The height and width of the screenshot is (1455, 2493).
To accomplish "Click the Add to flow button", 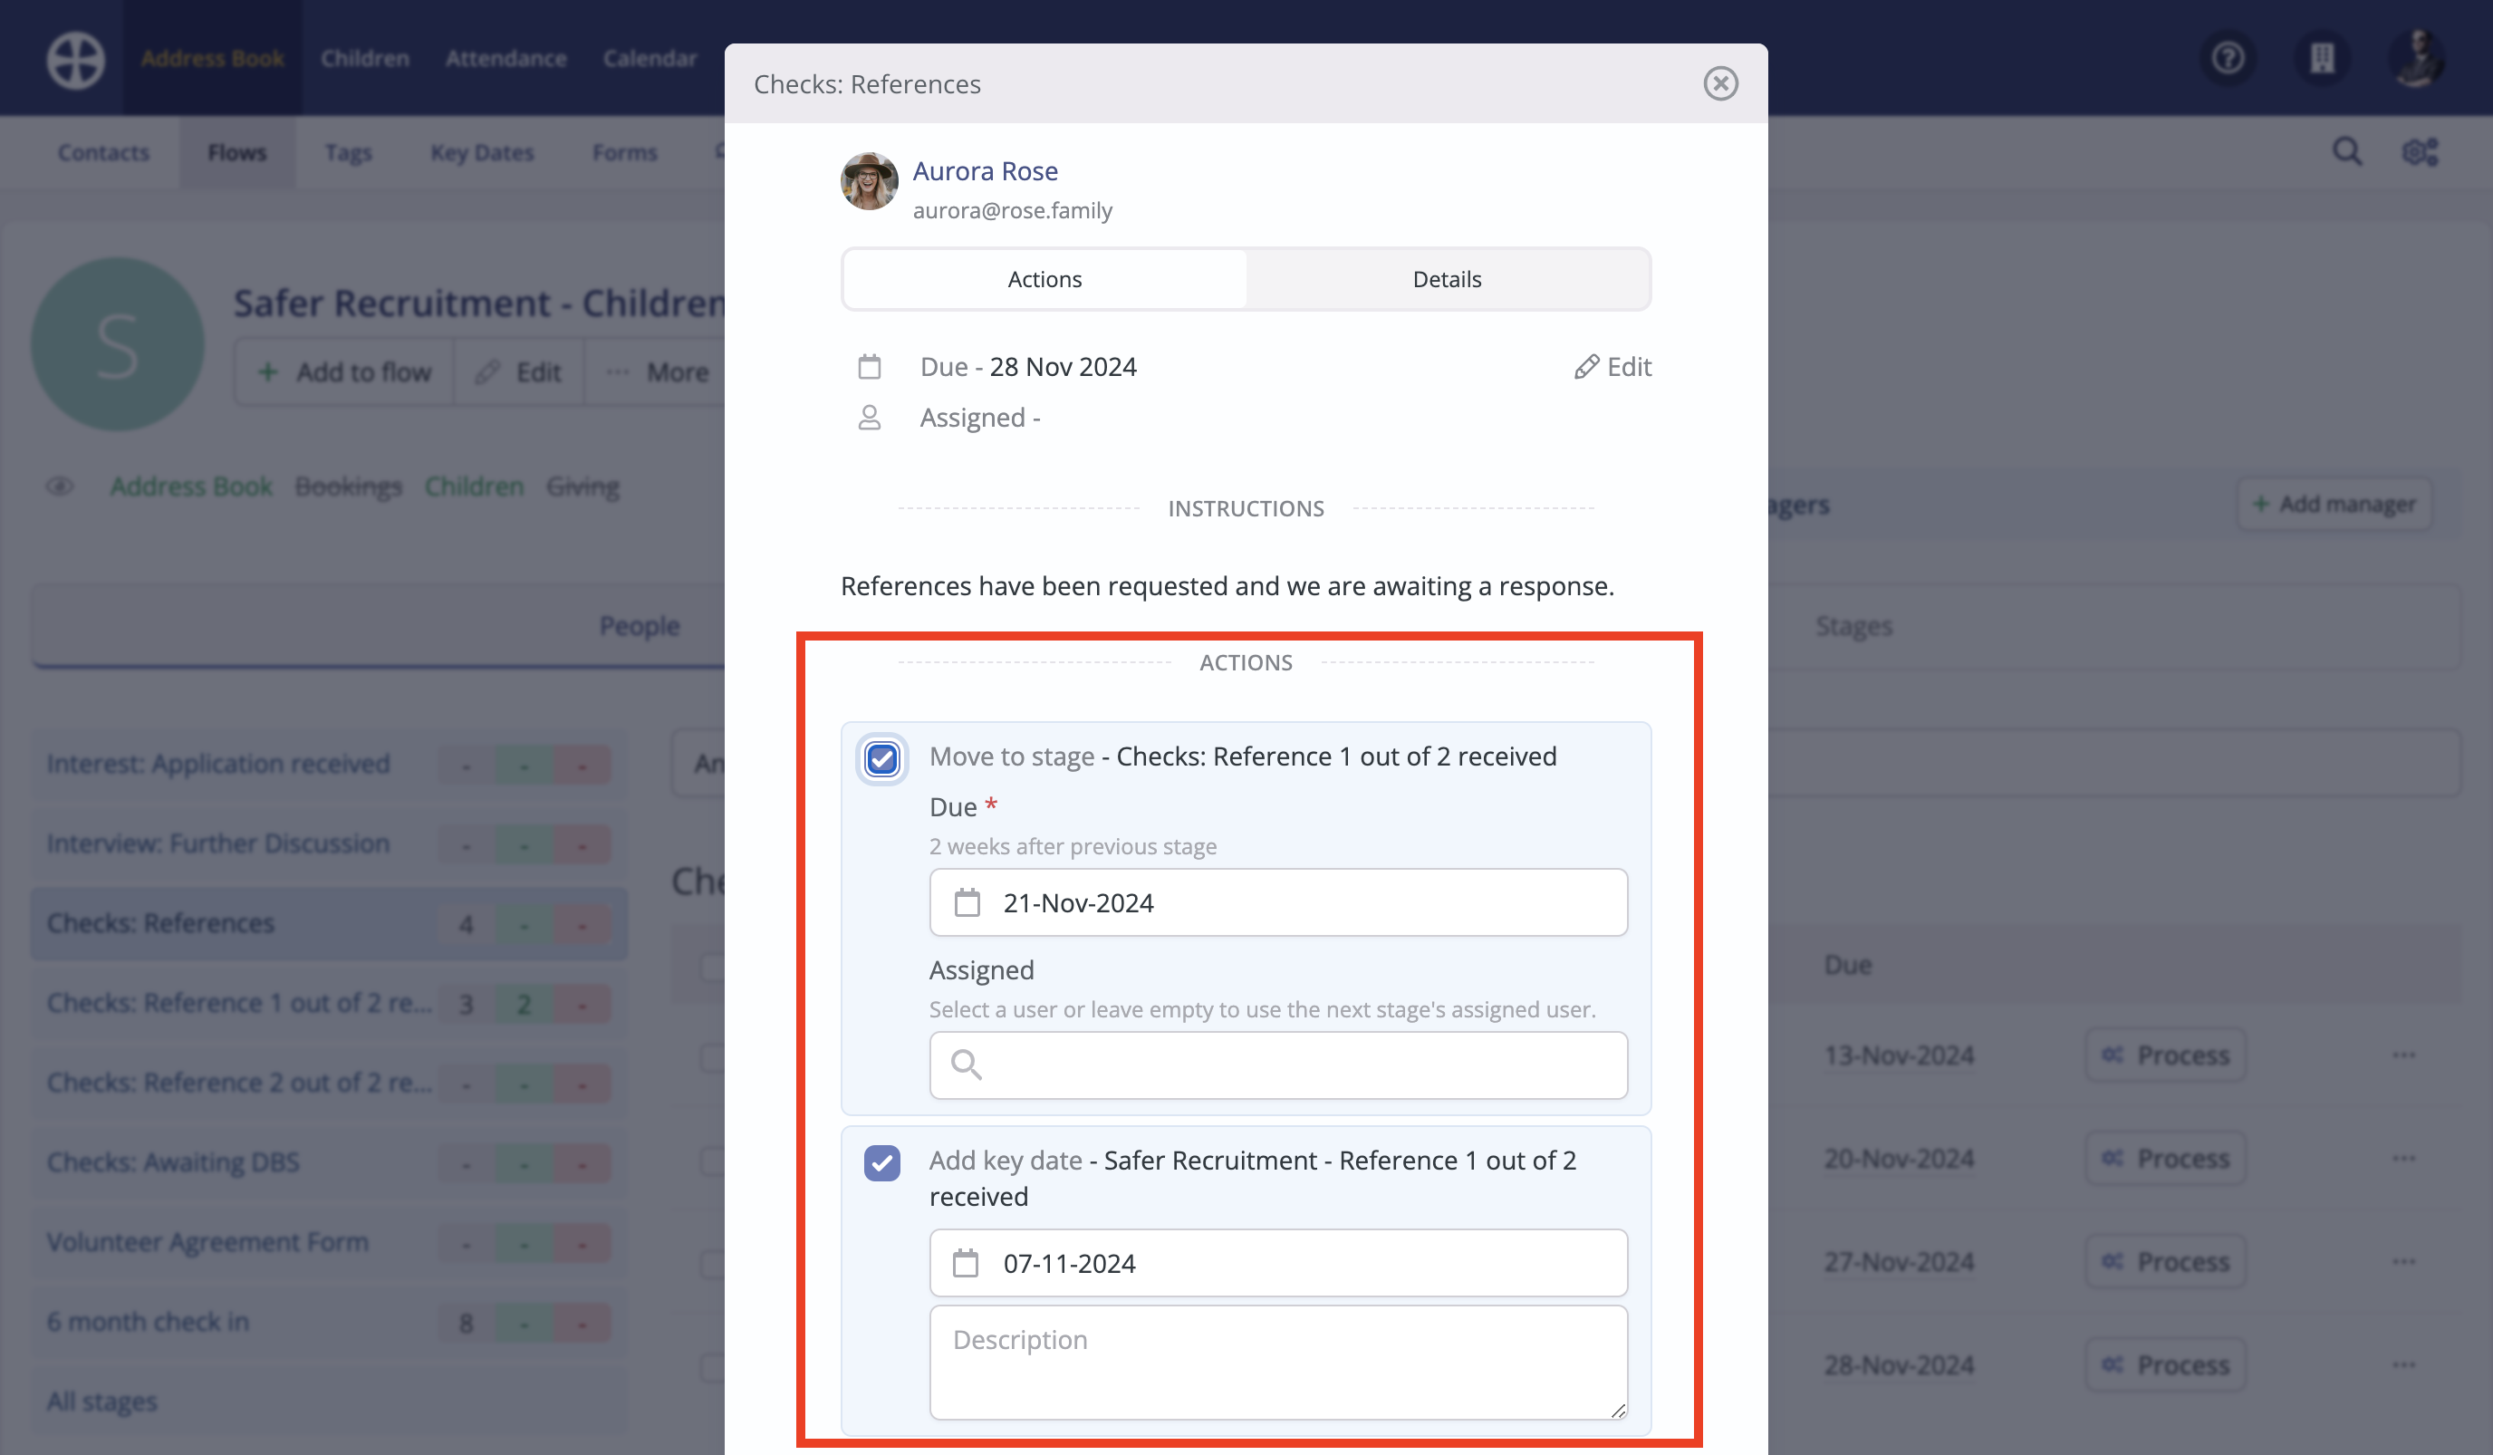I will [x=343, y=372].
